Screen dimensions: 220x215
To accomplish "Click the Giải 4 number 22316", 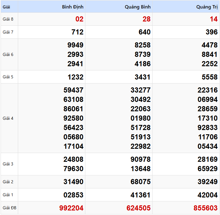I will (x=208, y=90).
